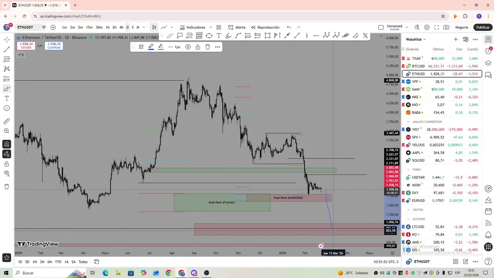Open the Unnamed layout dropdown arrow
This screenshot has height=278, width=494.
tap(406, 27)
